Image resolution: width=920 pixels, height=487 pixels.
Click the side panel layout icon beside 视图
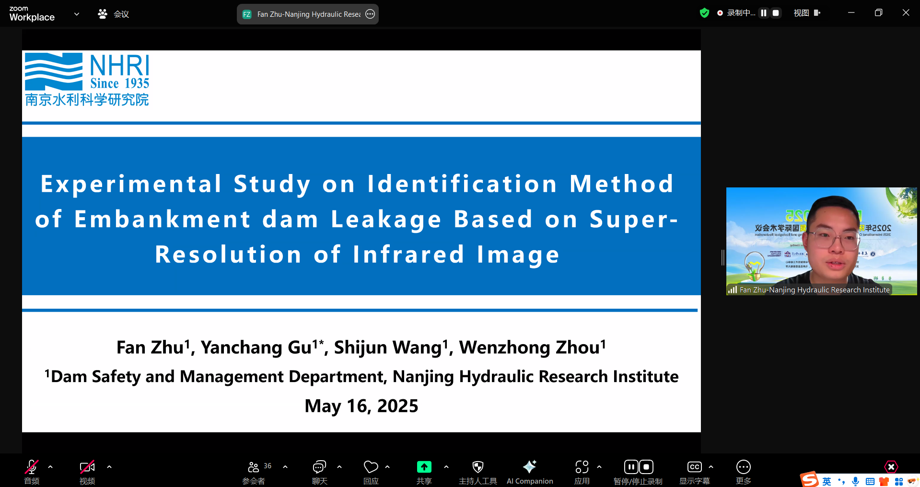[x=817, y=13]
